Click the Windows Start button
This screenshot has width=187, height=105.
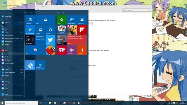coord(2,103)
